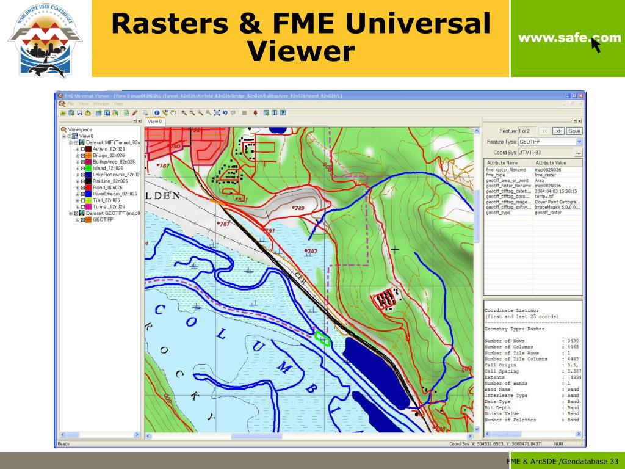Click the Attribute Name column header

[x=508, y=162]
